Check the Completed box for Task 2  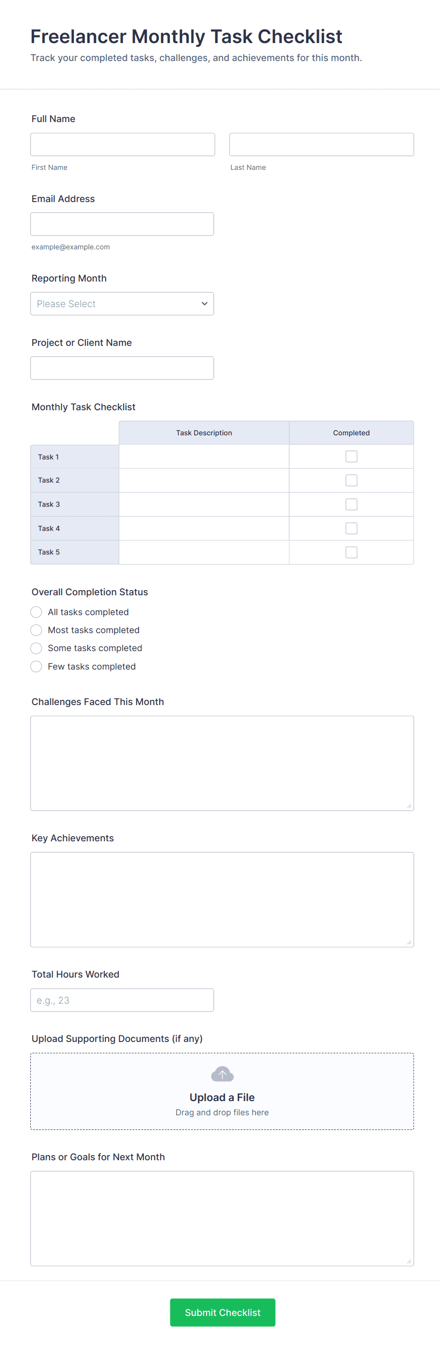pyautogui.click(x=351, y=481)
